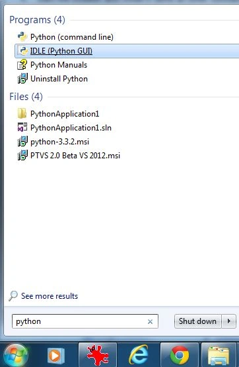The height and width of the screenshot is (367, 239).
Task: Click the Uninstall Python installer icon
Action: tap(22, 79)
